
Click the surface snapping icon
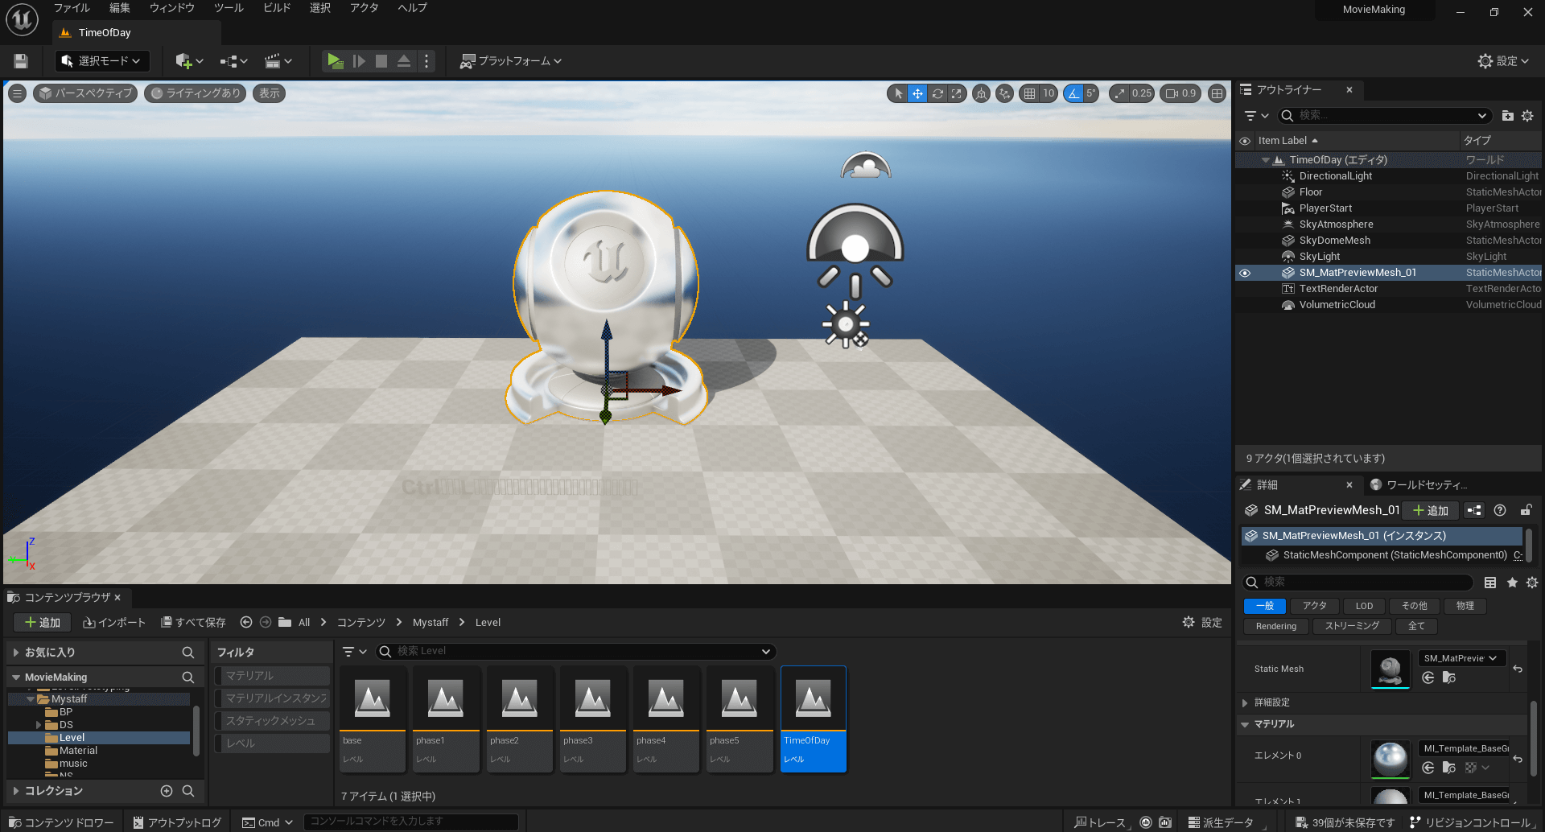tap(1004, 93)
